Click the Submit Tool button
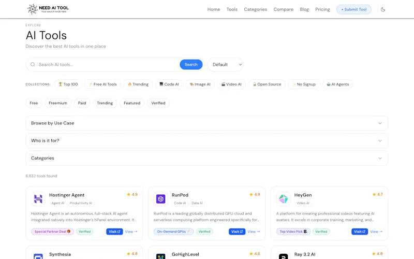 pyautogui.click(x=354, y=9)
